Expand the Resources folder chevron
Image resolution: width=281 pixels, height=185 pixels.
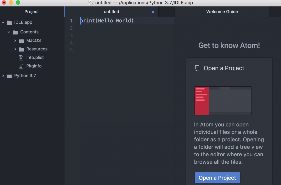point(15,49)
